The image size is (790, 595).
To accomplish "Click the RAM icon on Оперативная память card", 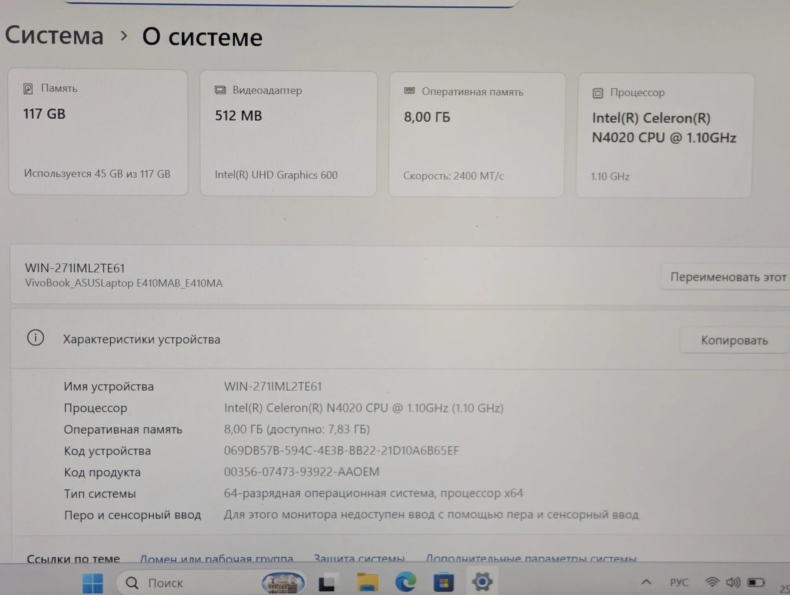I will coord(409,91).
